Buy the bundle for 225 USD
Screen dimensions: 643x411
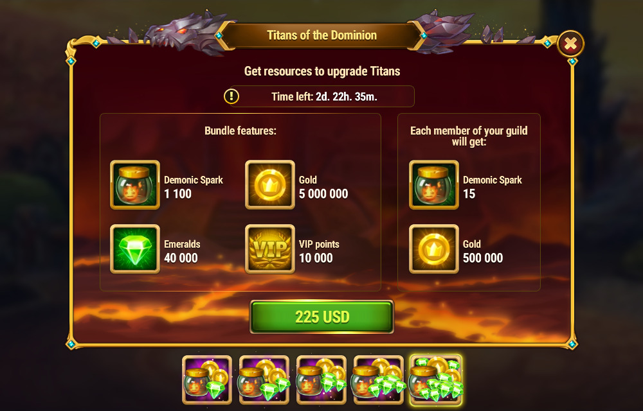[322, 317]
